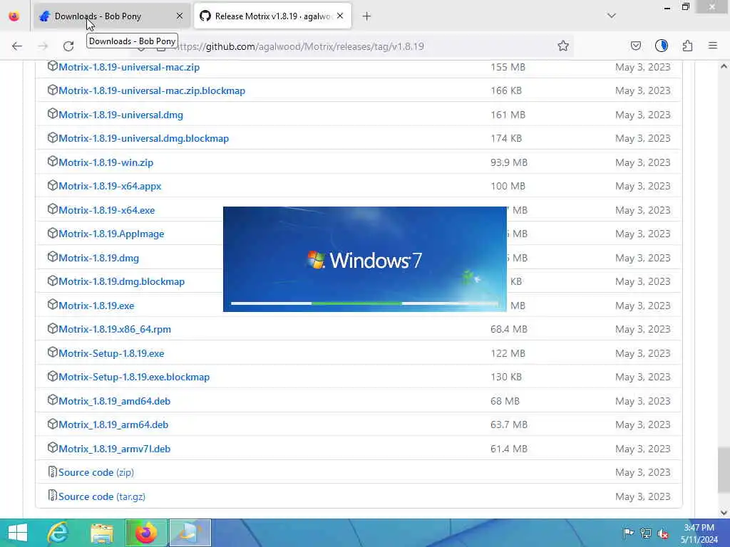Click the Windows 7 splash image

click(x=364, y=259)
